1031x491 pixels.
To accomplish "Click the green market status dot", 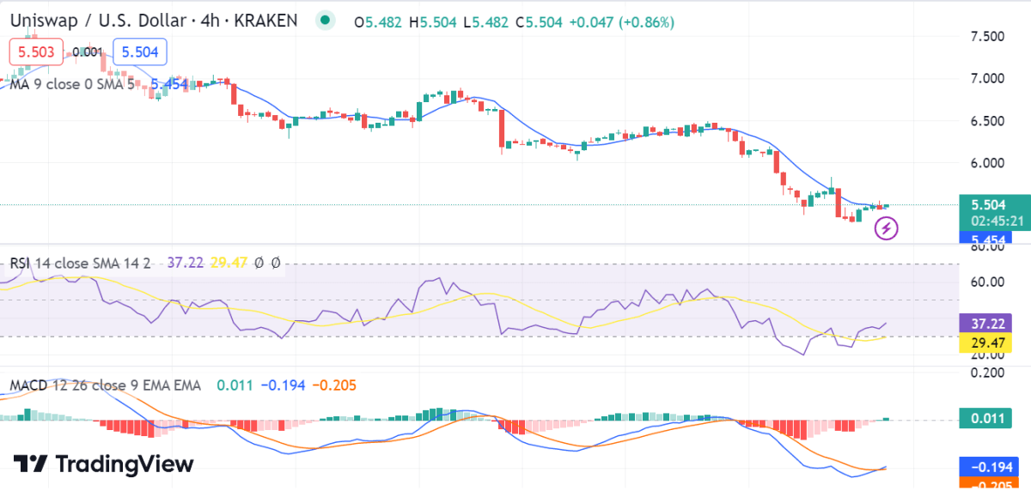I will tap(326, 21).
